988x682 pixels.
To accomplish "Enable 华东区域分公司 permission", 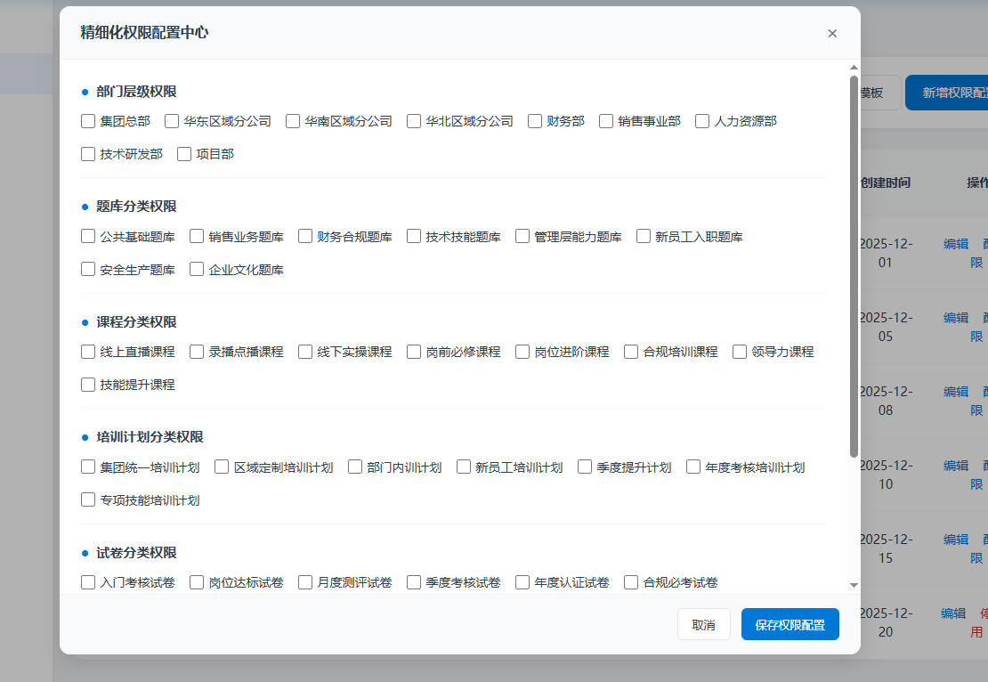I will click(x=172, y=121).
